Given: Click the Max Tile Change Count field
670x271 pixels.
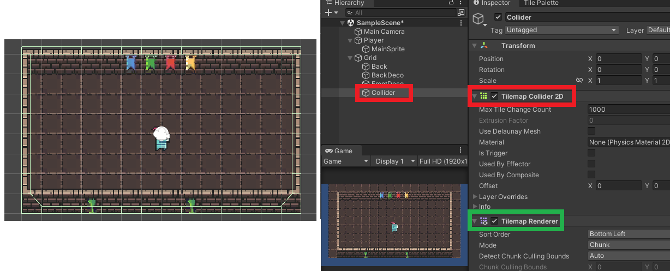Looking at the screenshot, I should (629, 110).
